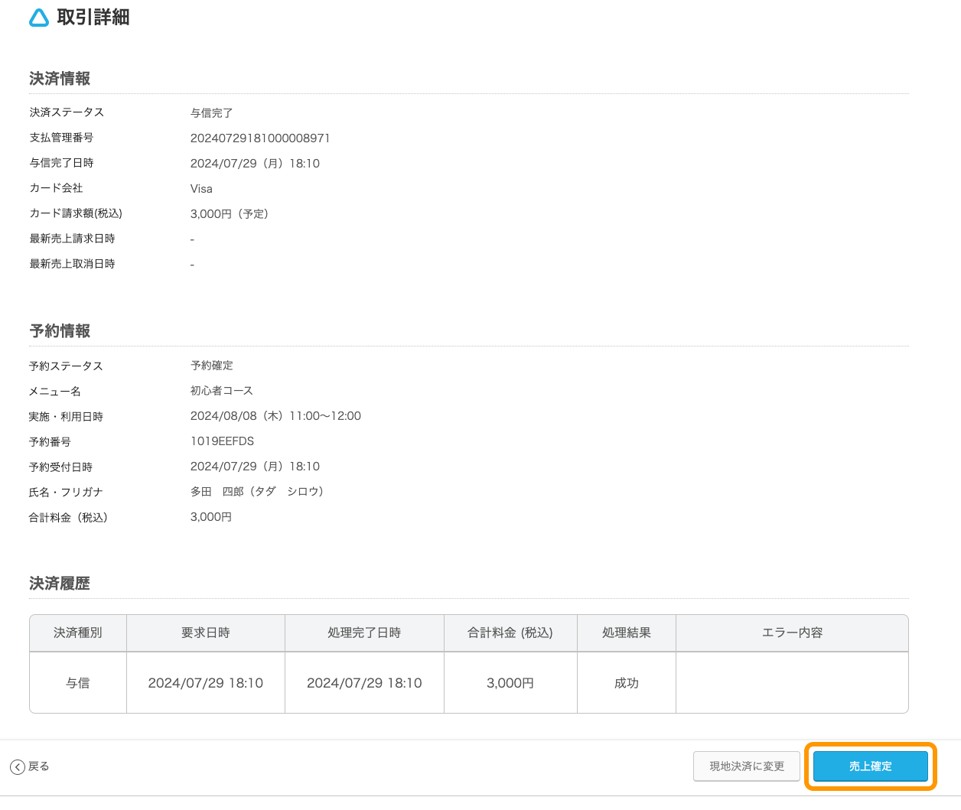Click the blue triangle logo icon
Screen dimensions: 961x810
[38, 17]
